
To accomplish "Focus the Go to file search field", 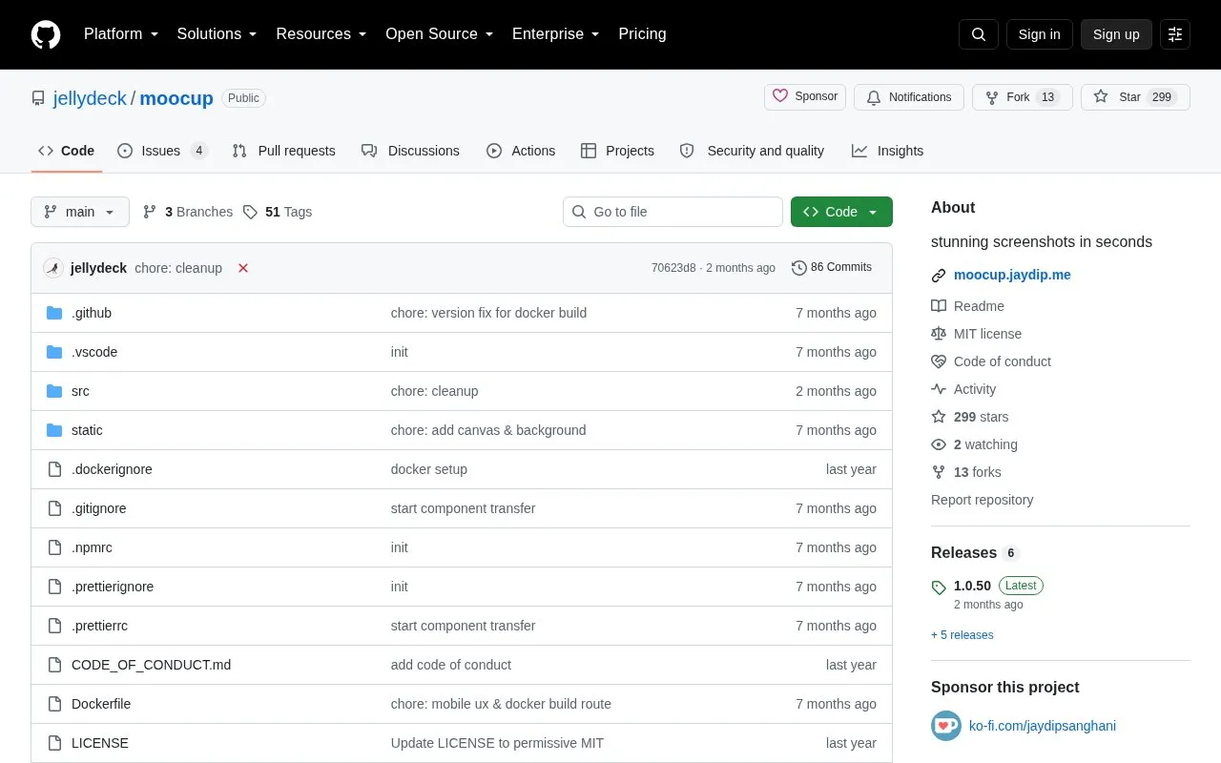I will (673, 212).
